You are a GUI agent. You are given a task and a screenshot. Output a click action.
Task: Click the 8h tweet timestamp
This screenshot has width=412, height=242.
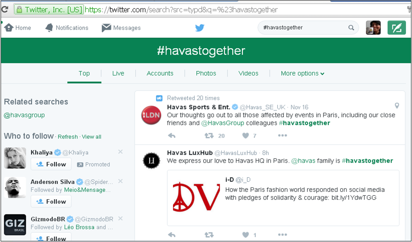[x=266, y=153]
